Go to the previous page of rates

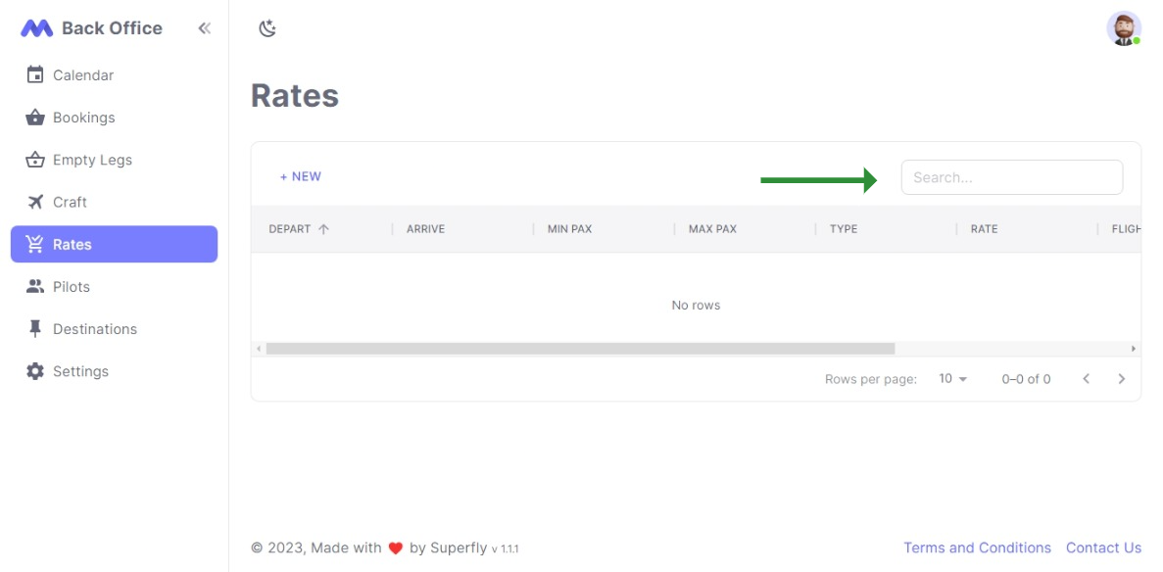(x=1086, y=378)
